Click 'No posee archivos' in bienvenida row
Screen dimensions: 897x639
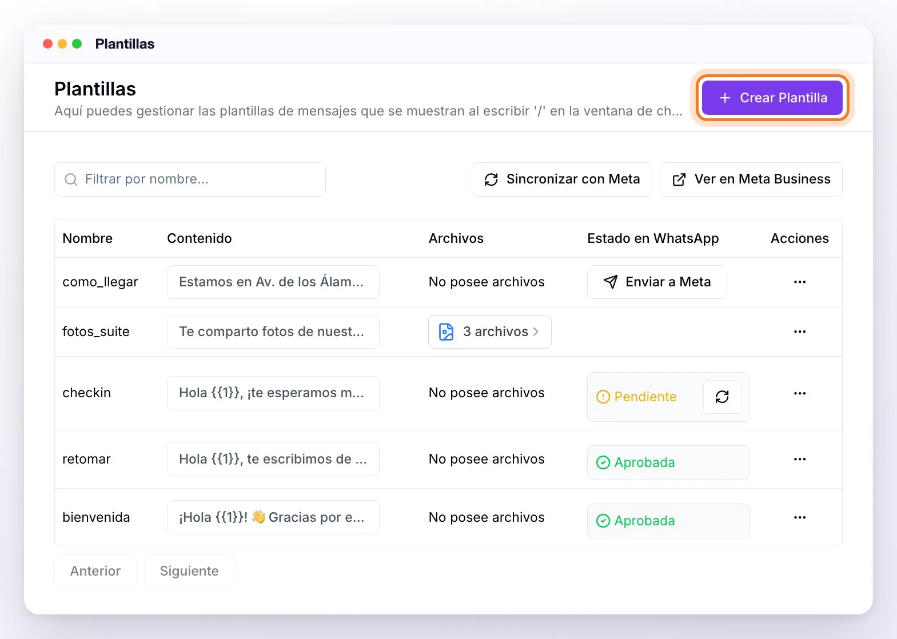pos(487,517)
